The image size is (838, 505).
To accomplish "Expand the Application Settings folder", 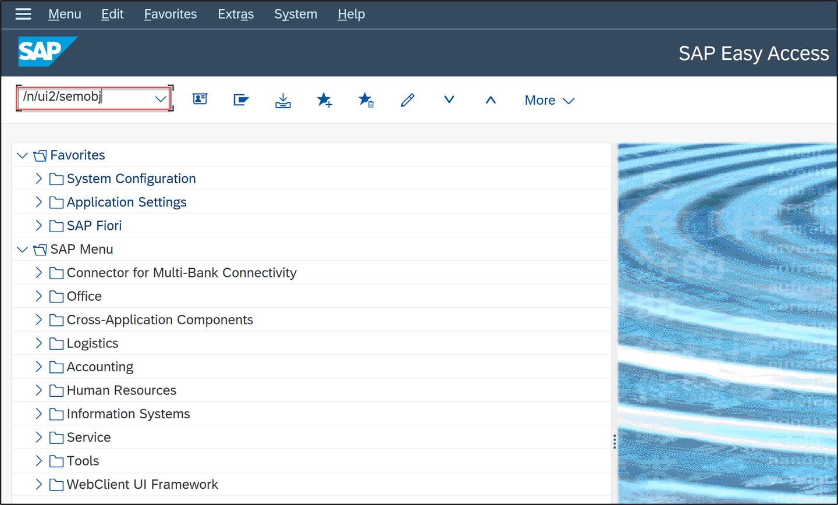I will coord(38,202).
